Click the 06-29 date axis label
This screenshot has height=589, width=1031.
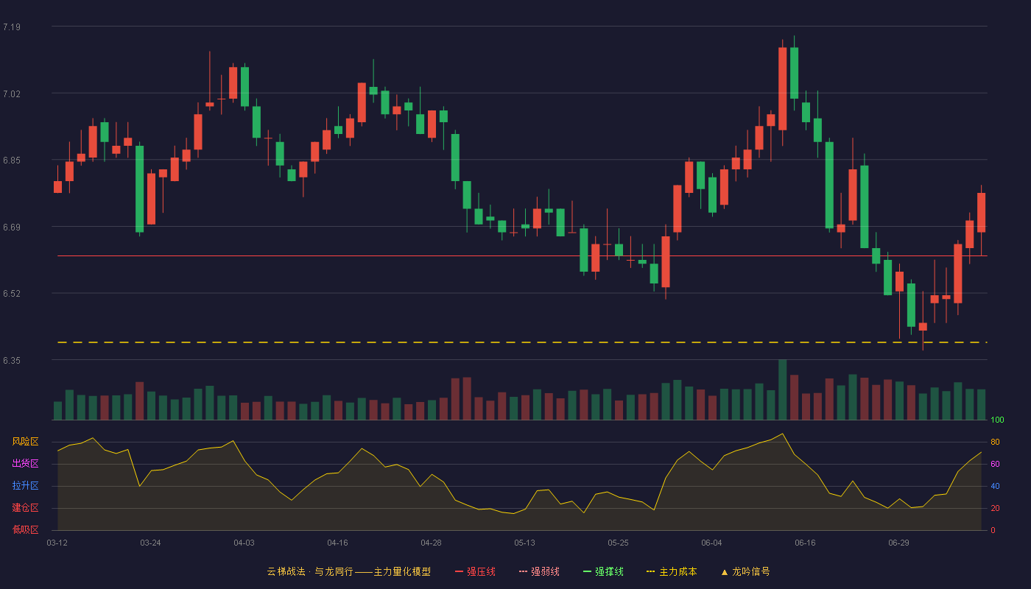coord(898,543)
